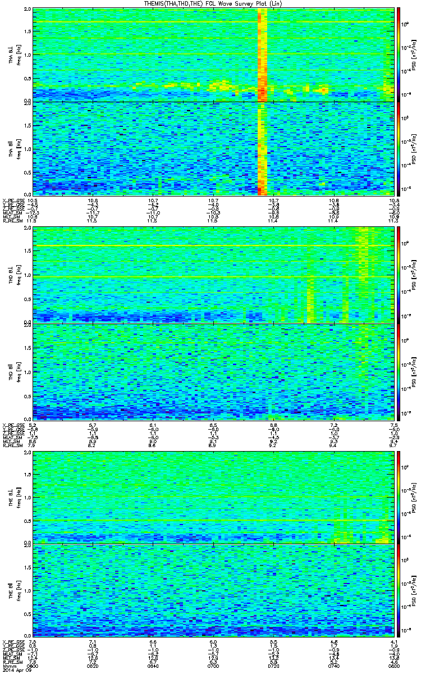Click the 'THA BII freq [Hz]' axis label
Viewport: 421px width, 674px height.
14,149
